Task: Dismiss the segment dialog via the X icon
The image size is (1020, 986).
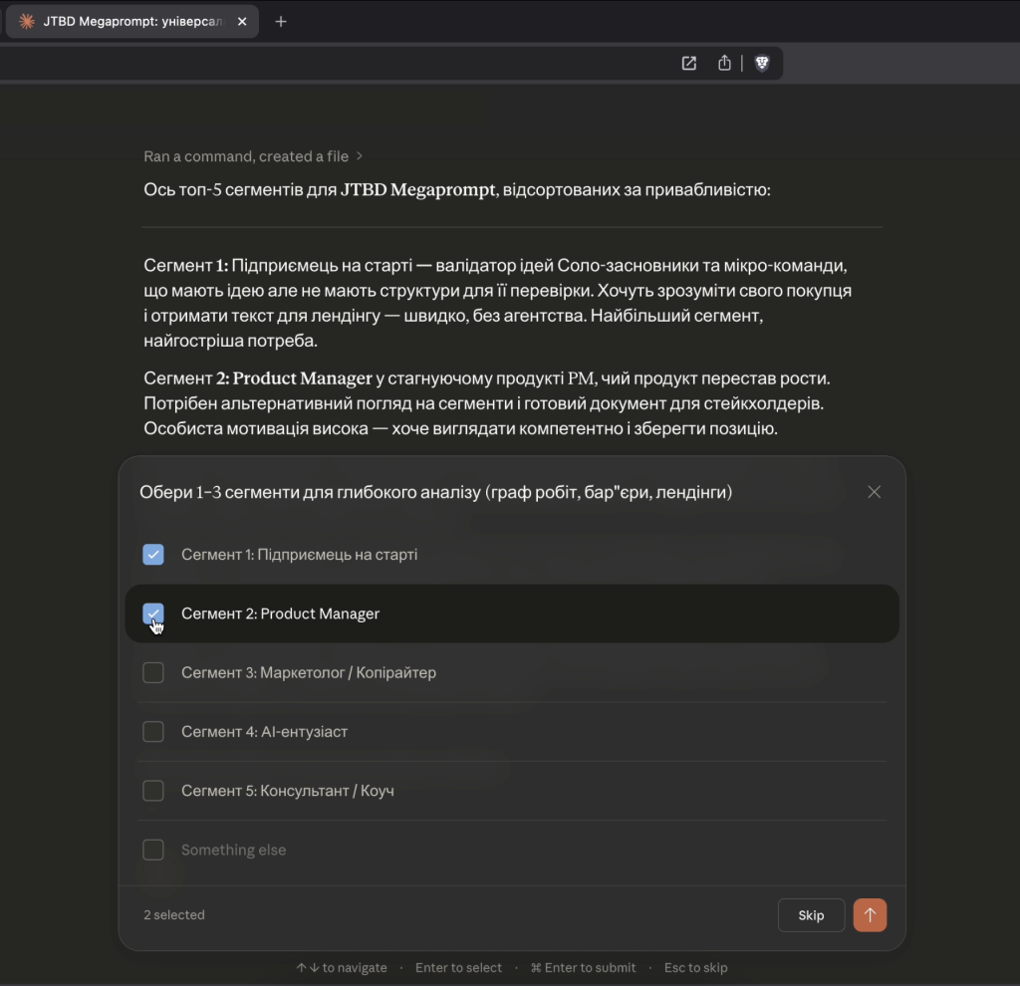Action: (874, 491)
